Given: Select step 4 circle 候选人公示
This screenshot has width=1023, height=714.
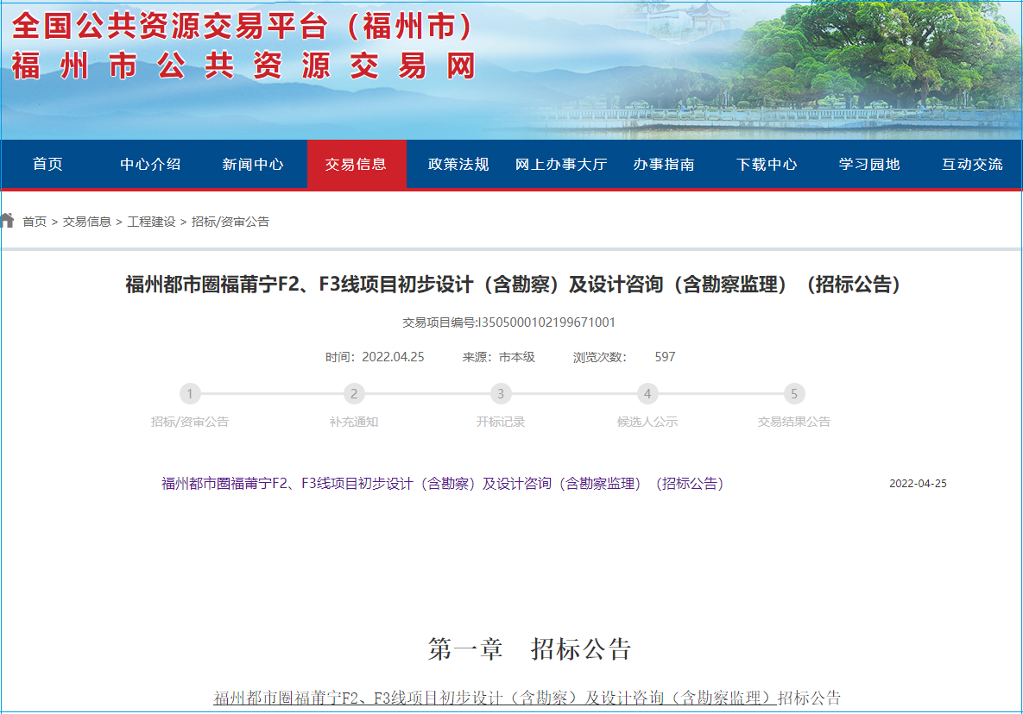Looking at the screenshot, I should pos(647,394).
